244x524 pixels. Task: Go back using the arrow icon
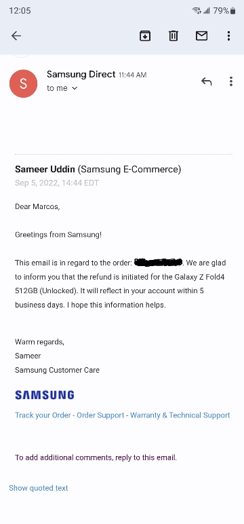coord(16,36)
